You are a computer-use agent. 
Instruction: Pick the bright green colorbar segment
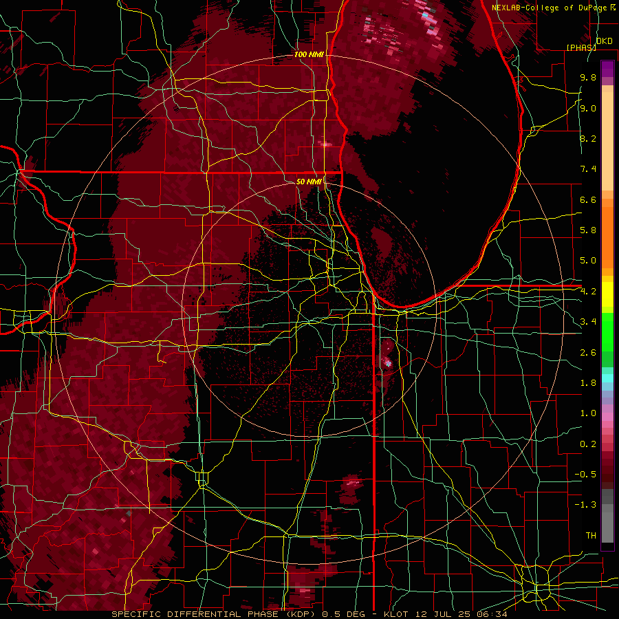pyautogui.click(x=607, y=331)
